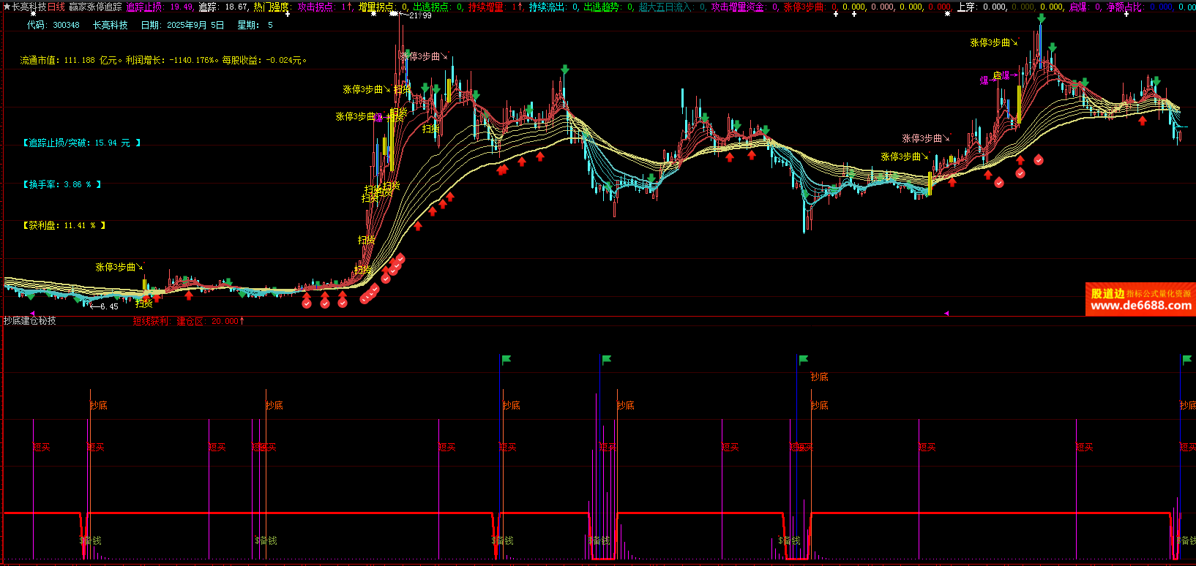Click the green flag marker above the rightmost 抄底 label

1186,360
